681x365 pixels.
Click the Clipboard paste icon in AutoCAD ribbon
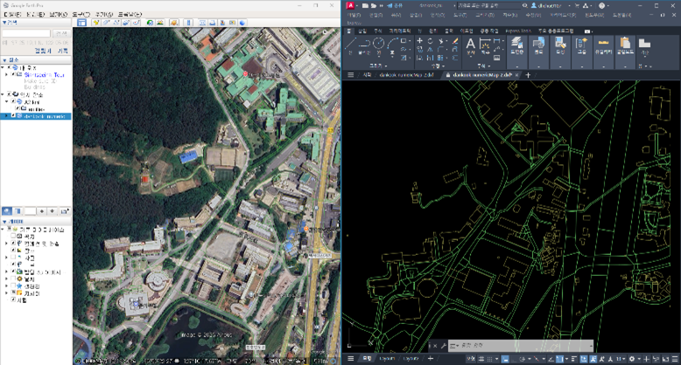[625, 45]
